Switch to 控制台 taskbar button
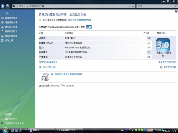This screenshot has height=133, width=178. [41, 131]
